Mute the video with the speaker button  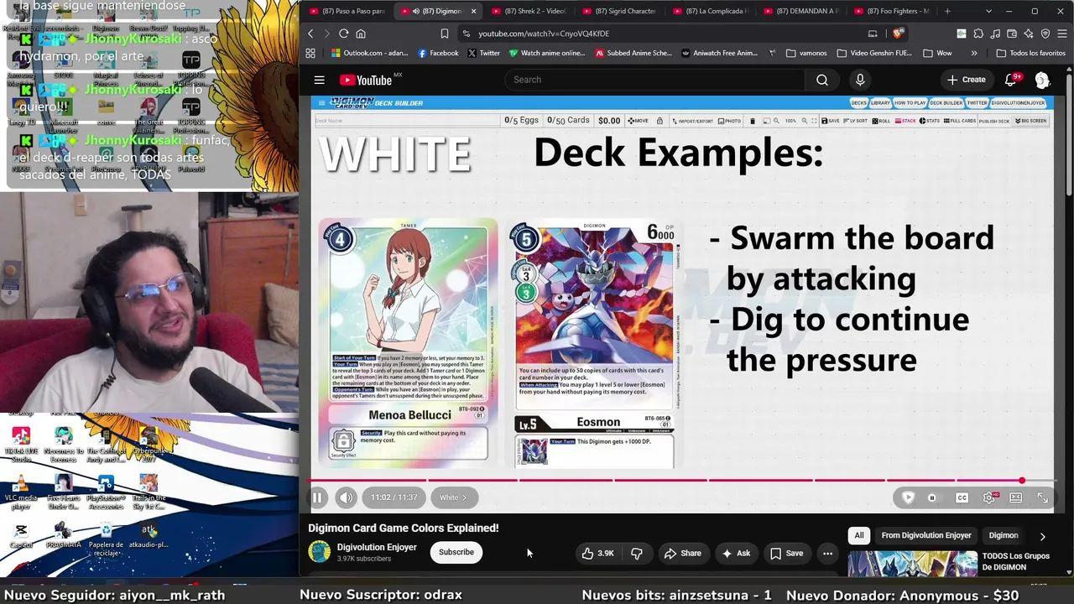346,497
